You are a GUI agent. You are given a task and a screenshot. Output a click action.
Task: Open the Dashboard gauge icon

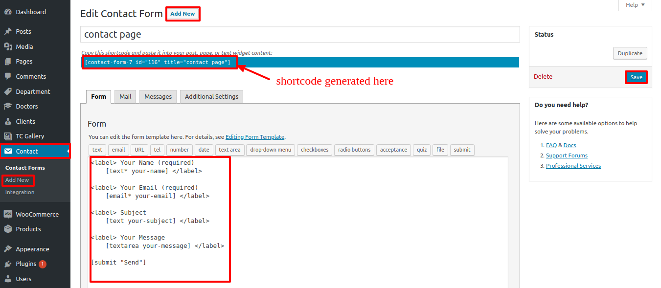click(8, 12)
